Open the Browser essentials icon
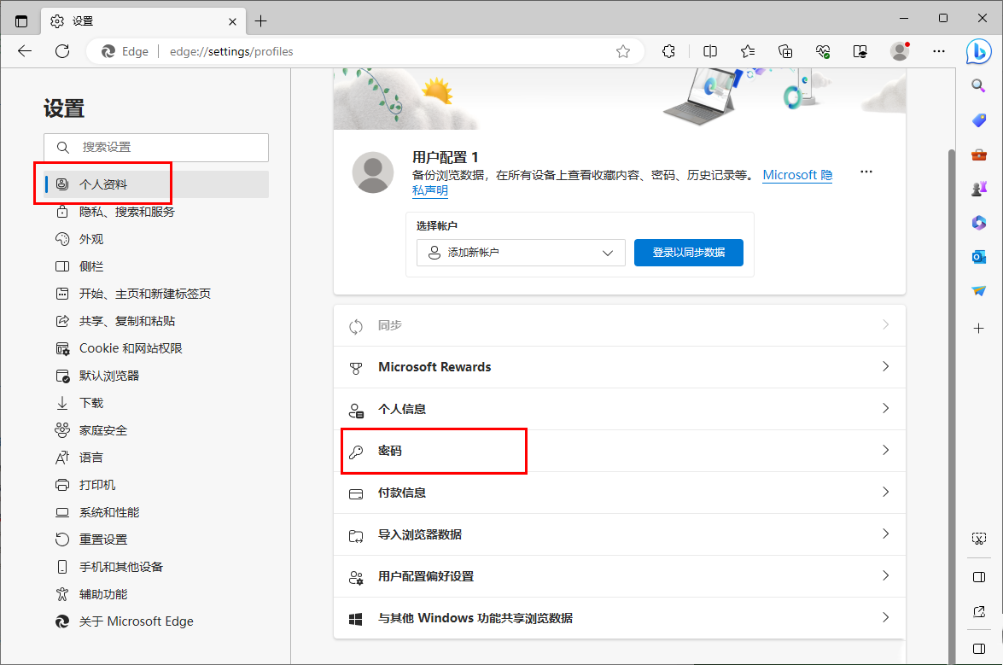1003x665 pixels. pyautogui.click(x=822, y=51)
